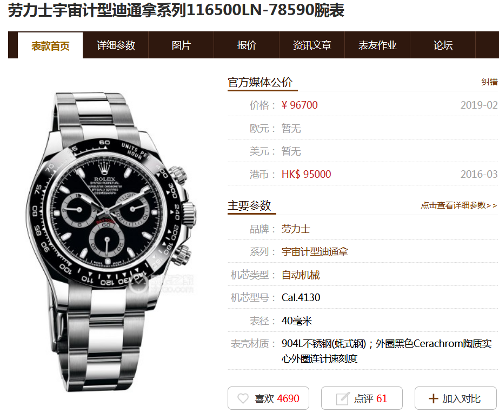
Task: Click the 点评 61 button
Action: pyautogui.click(x=362, y=398)
